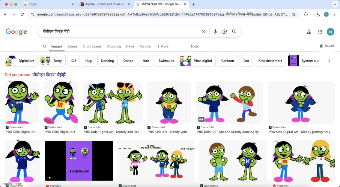The height and width of the screenshot is (187, 340).
Task: Open Chrome three-dot menu
Action: pos(335,14)
